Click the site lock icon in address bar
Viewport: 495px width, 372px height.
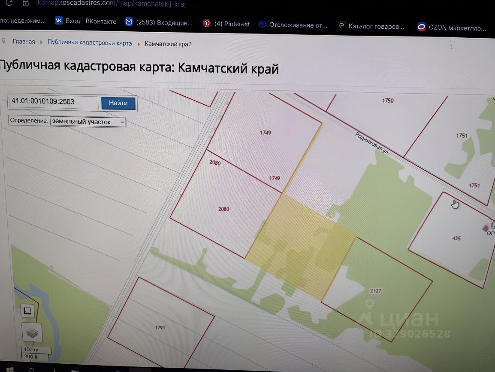click(x=26, y=3)
